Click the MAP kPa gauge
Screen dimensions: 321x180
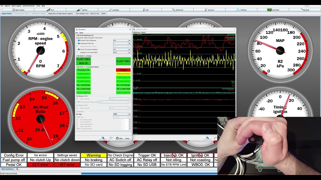pos(280,51)
